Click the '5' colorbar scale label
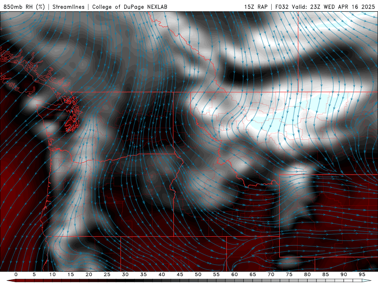Viewport: 378px width, 283px height. [34, 275]
